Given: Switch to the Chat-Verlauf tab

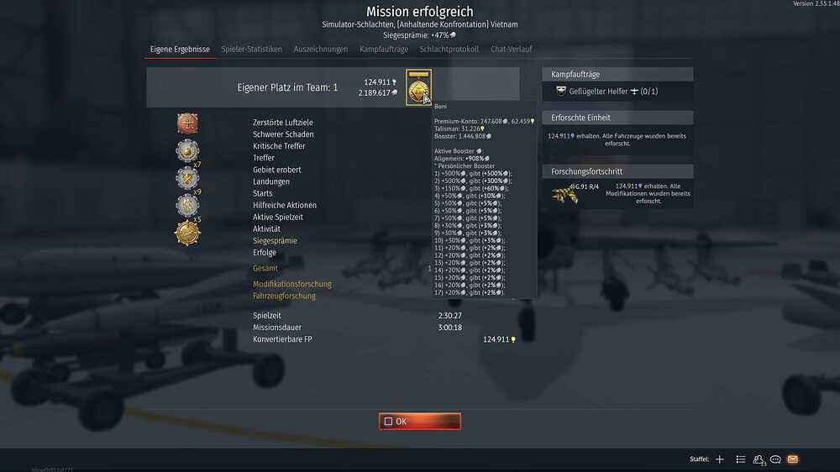Looking at the screenshot, I should (x=511, y=50).
